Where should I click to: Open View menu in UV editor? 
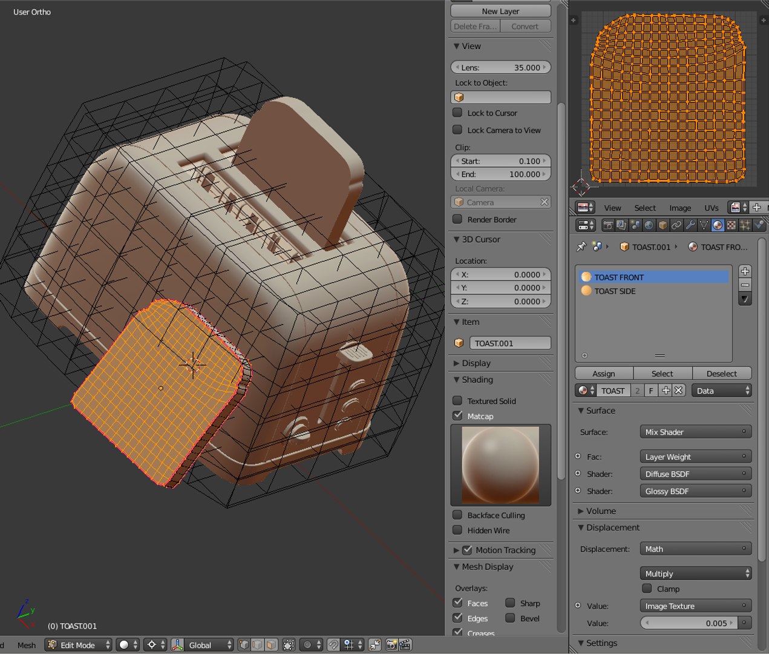[x=612, y=208]
